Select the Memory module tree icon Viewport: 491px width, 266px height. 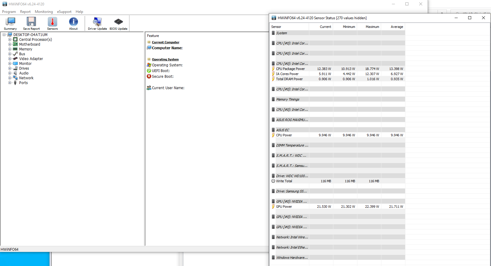pyautogui.click(x=15, y=49)
